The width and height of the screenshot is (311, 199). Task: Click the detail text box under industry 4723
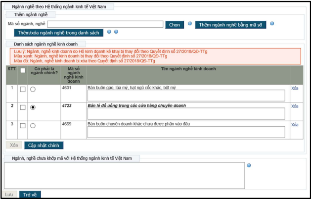[186, 114]
